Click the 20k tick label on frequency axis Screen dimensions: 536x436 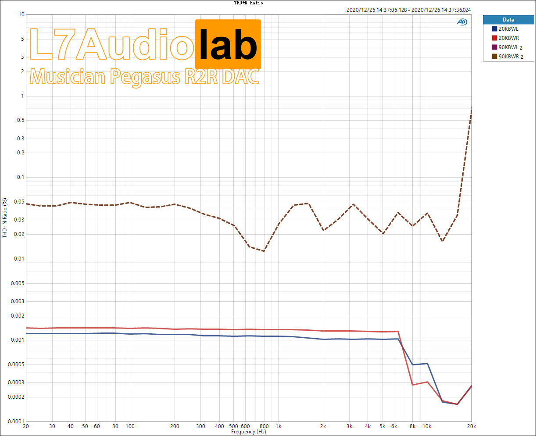(471, 426)
